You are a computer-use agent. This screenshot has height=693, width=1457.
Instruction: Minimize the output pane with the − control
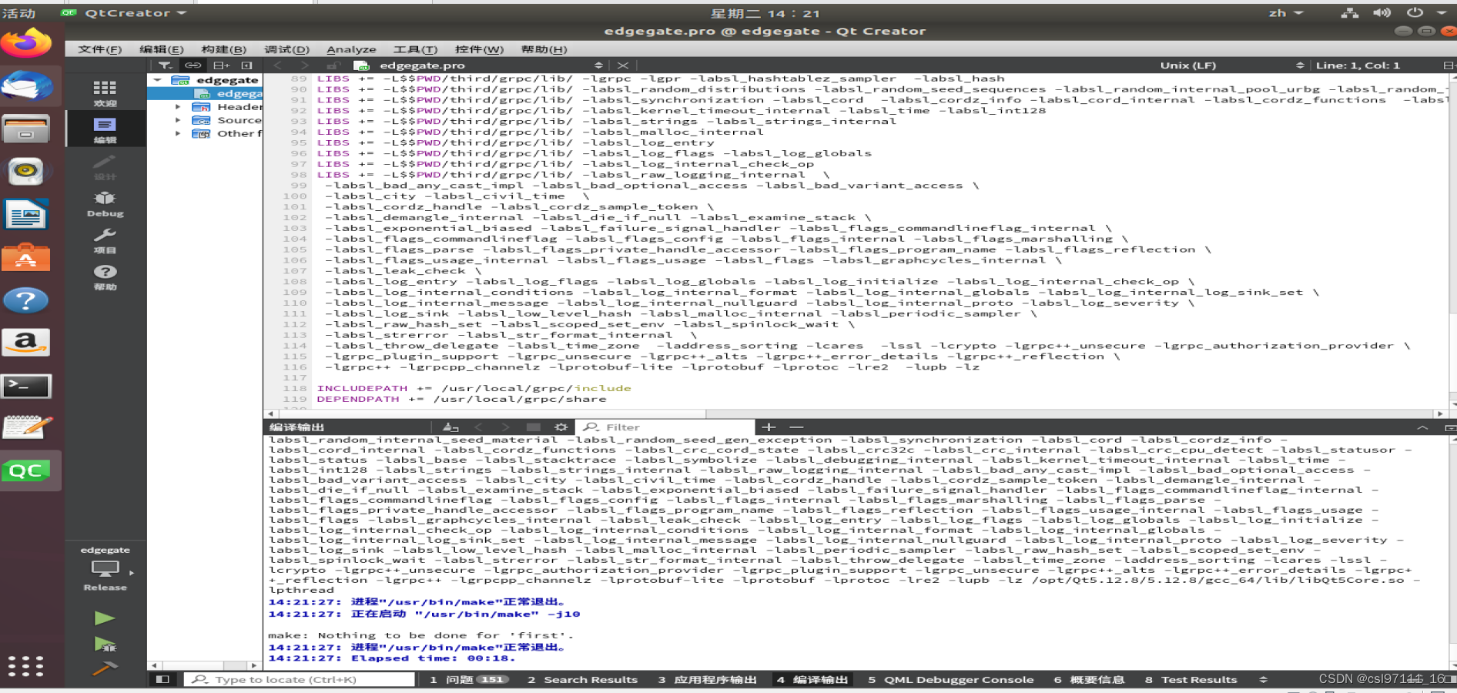pyautogui.click(x=796, y=427)
